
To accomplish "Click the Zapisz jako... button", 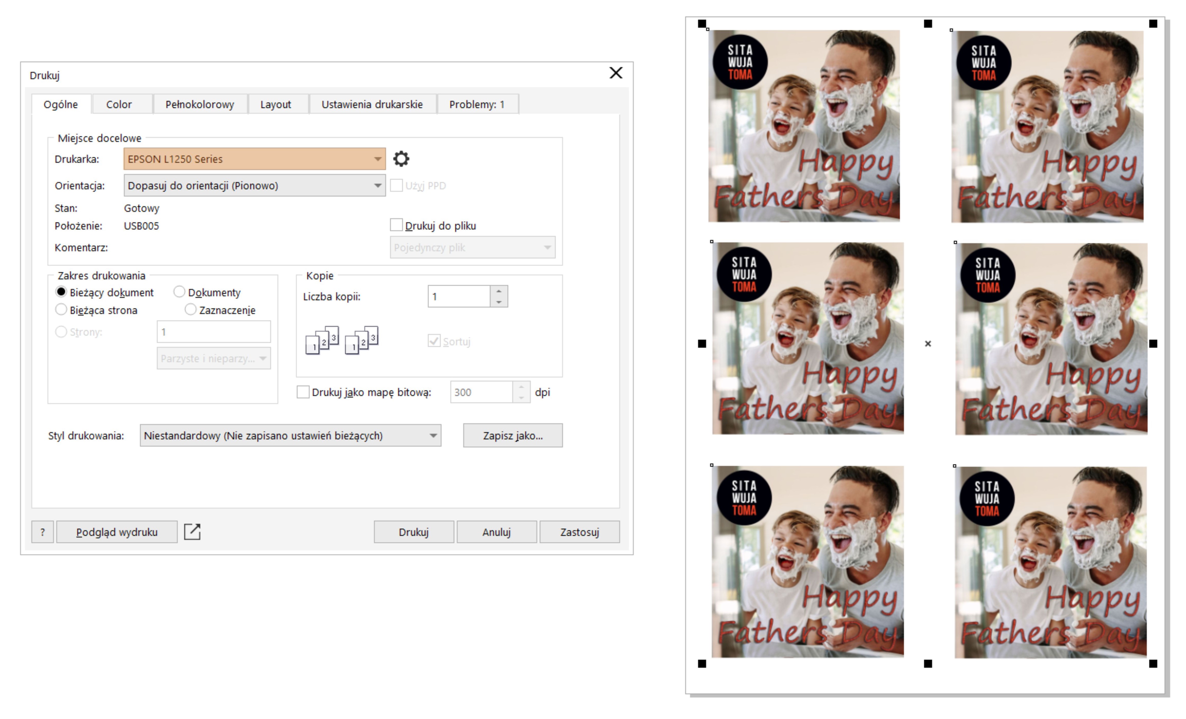I will [513, 436].
